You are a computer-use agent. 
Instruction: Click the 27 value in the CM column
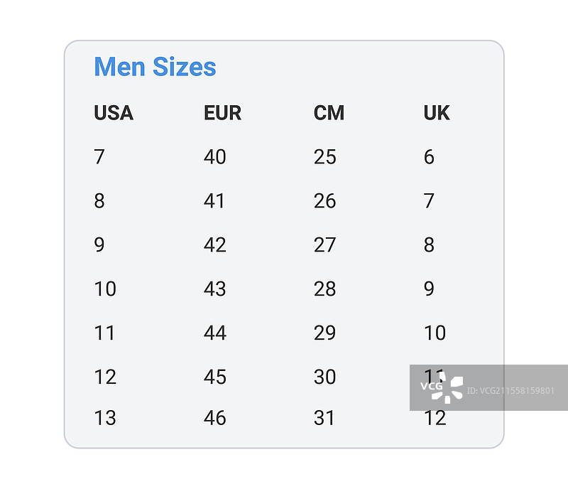(x=325, y=245)
